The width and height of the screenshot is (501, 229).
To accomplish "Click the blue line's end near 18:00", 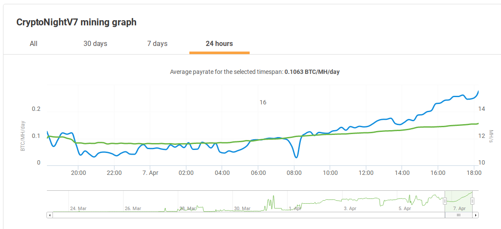I will (478, 92).
